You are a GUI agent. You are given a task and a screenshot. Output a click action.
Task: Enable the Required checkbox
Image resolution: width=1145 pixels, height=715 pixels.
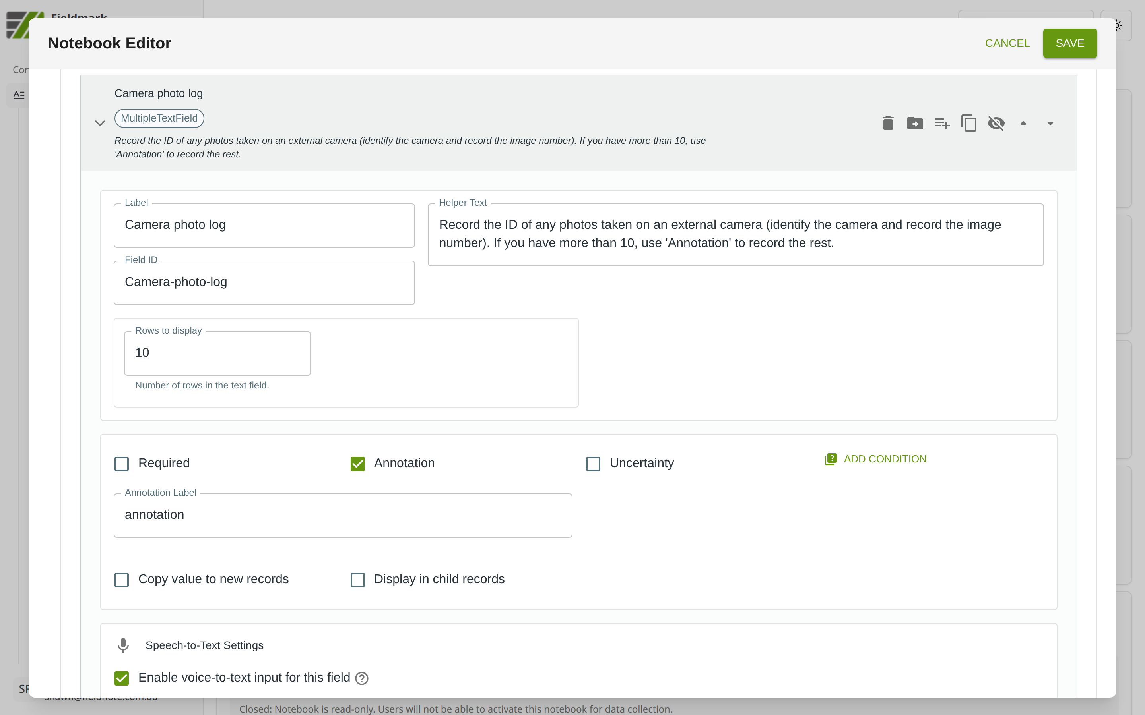tap(122, 464)
